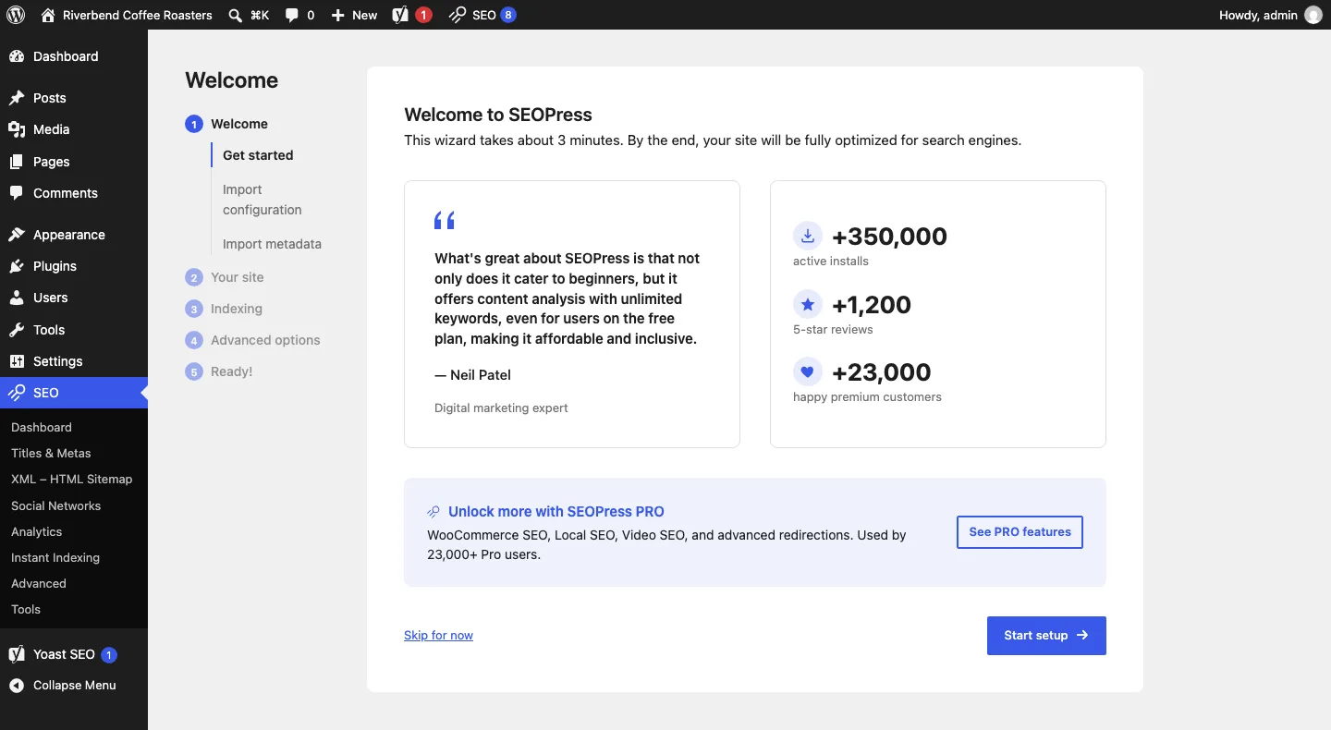Click Unlock more with SEOPress PRO heading
1331x730 pixels.
point(556,512)
